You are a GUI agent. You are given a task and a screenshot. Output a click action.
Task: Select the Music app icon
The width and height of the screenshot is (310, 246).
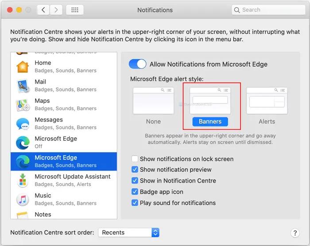point(23,200)
